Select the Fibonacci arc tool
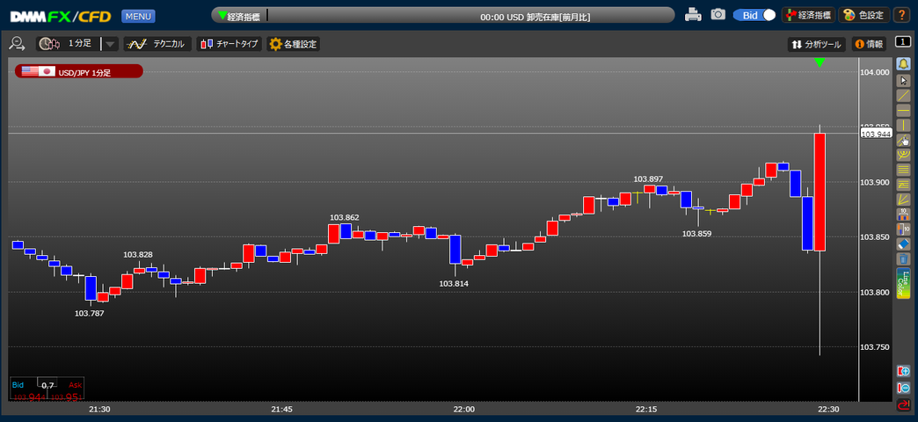Screen dimensions: 918x422 [x=903, y=155]
